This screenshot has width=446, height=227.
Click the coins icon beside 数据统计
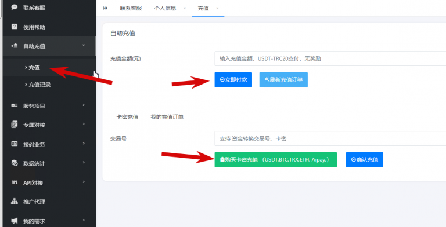(14, 163)
